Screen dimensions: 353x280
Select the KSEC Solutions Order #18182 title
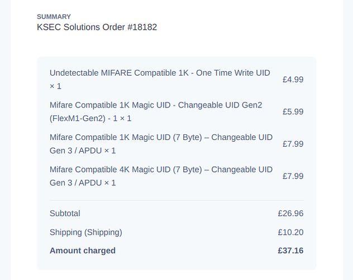(97, 27)
